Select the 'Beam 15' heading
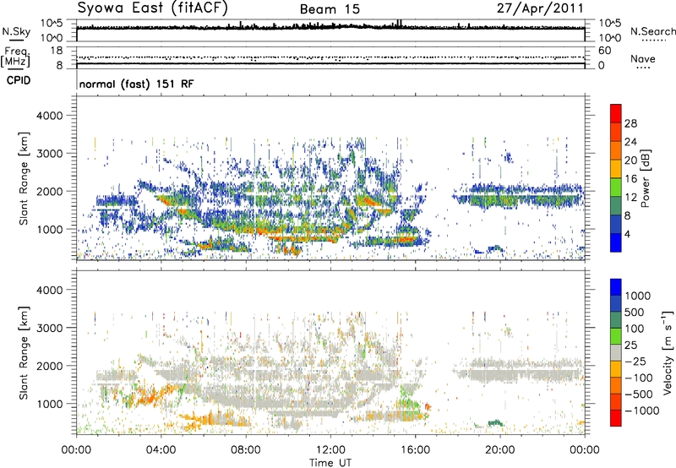Viewport: 676px width, 468px height. tap(330, 9)
